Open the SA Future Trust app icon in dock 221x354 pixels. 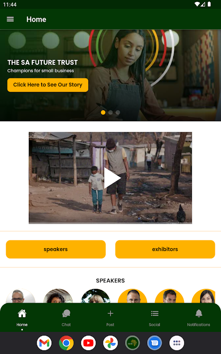click(x=133, y=343)
